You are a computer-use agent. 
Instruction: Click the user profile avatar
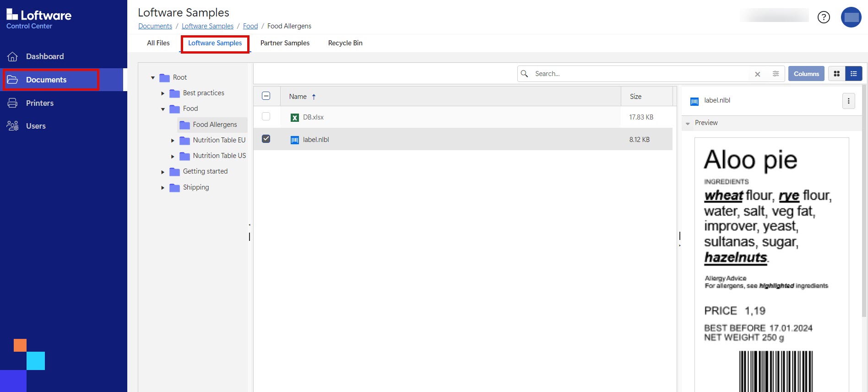[x=851, y=17]
